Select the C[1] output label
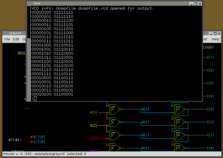223x158 pixels. pos(210,135)
